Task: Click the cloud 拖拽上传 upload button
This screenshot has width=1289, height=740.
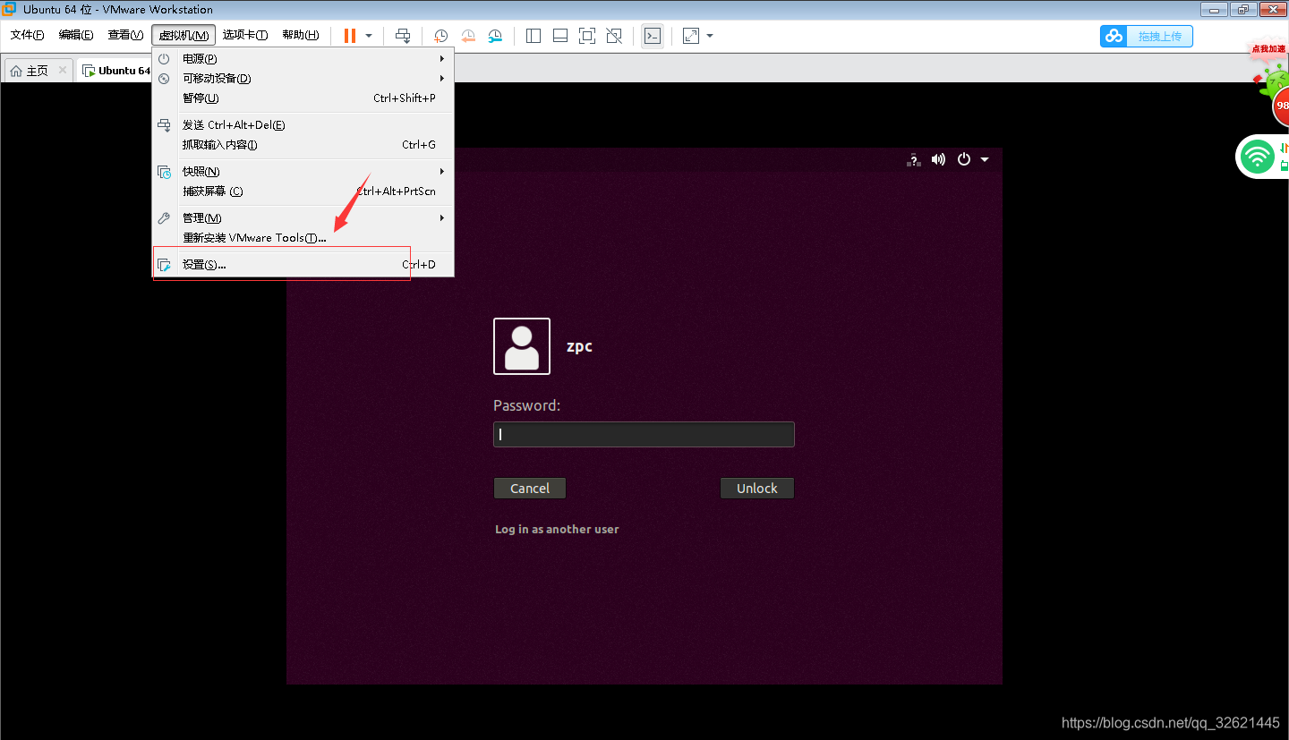Action: pyautogui.click(x=1147, y=36)
